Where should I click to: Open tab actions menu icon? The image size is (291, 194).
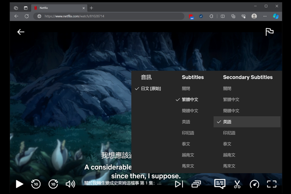pos(26,8)
